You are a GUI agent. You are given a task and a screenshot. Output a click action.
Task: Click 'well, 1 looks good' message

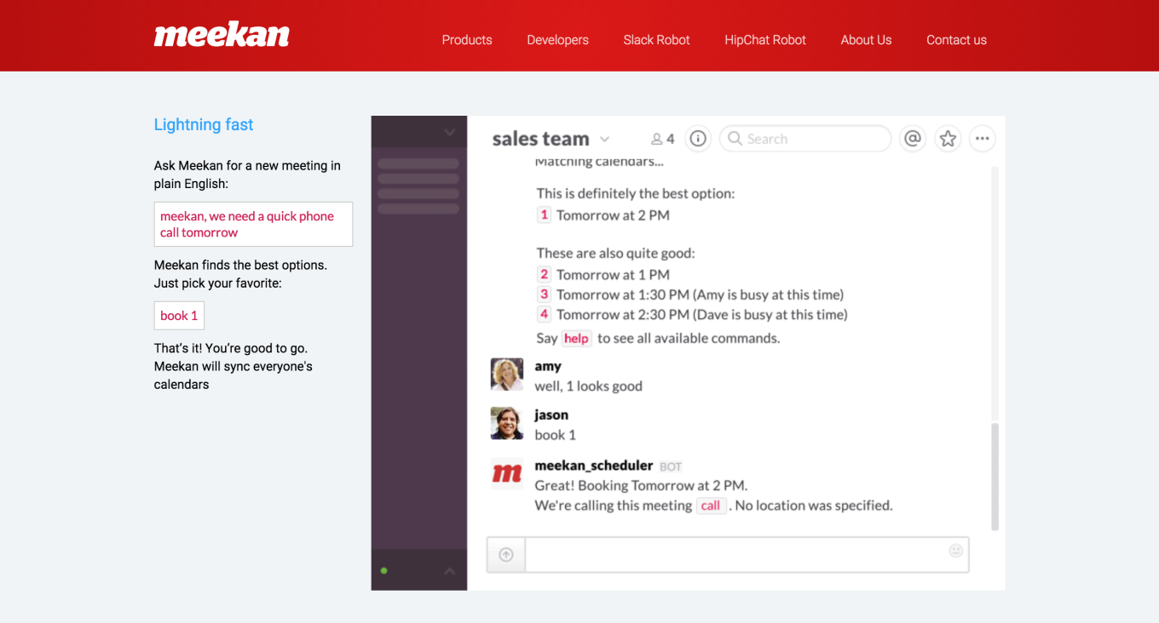588,386
